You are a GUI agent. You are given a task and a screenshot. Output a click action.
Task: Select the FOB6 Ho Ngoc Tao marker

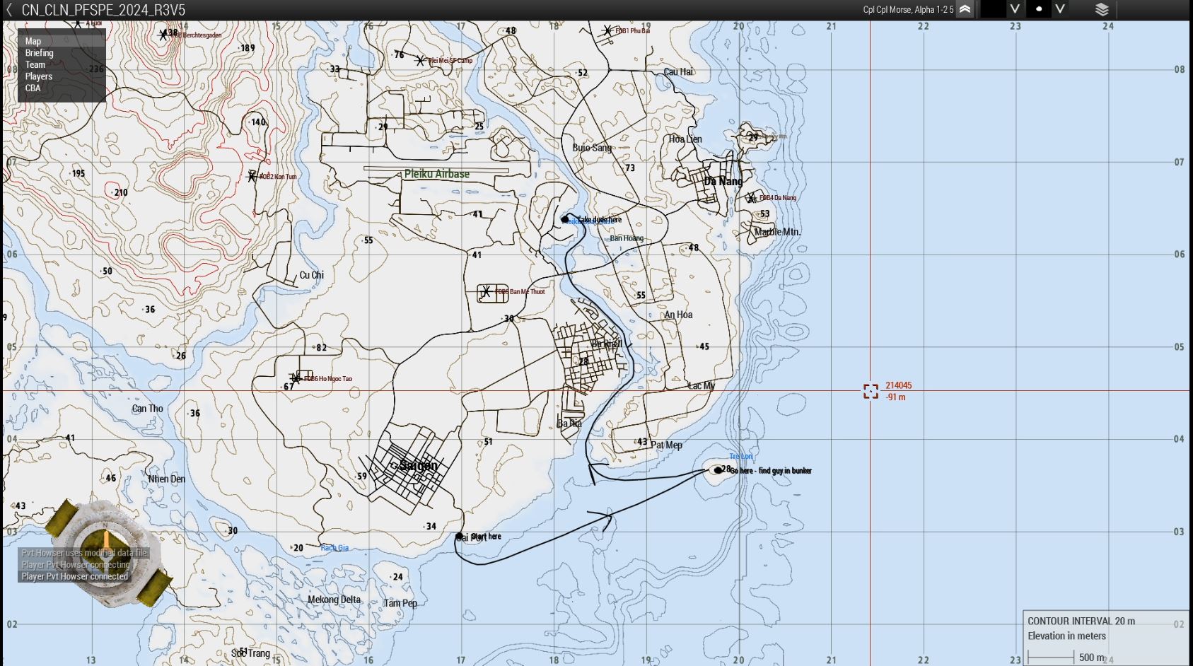click(x=296, y=378)
